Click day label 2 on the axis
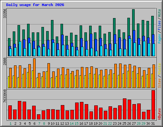 tap(15, 124)
